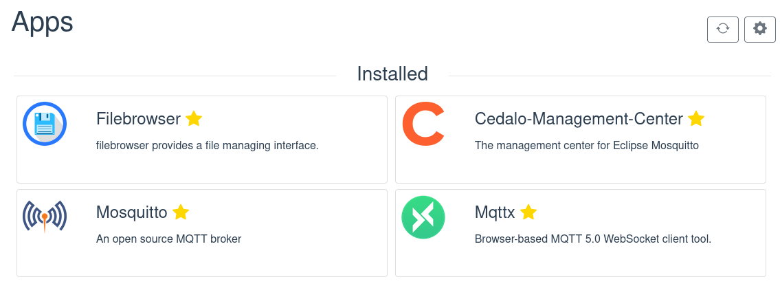Screen dimensions: 780x286
Task: Click the refresh apps icon button
Action: 723,30
